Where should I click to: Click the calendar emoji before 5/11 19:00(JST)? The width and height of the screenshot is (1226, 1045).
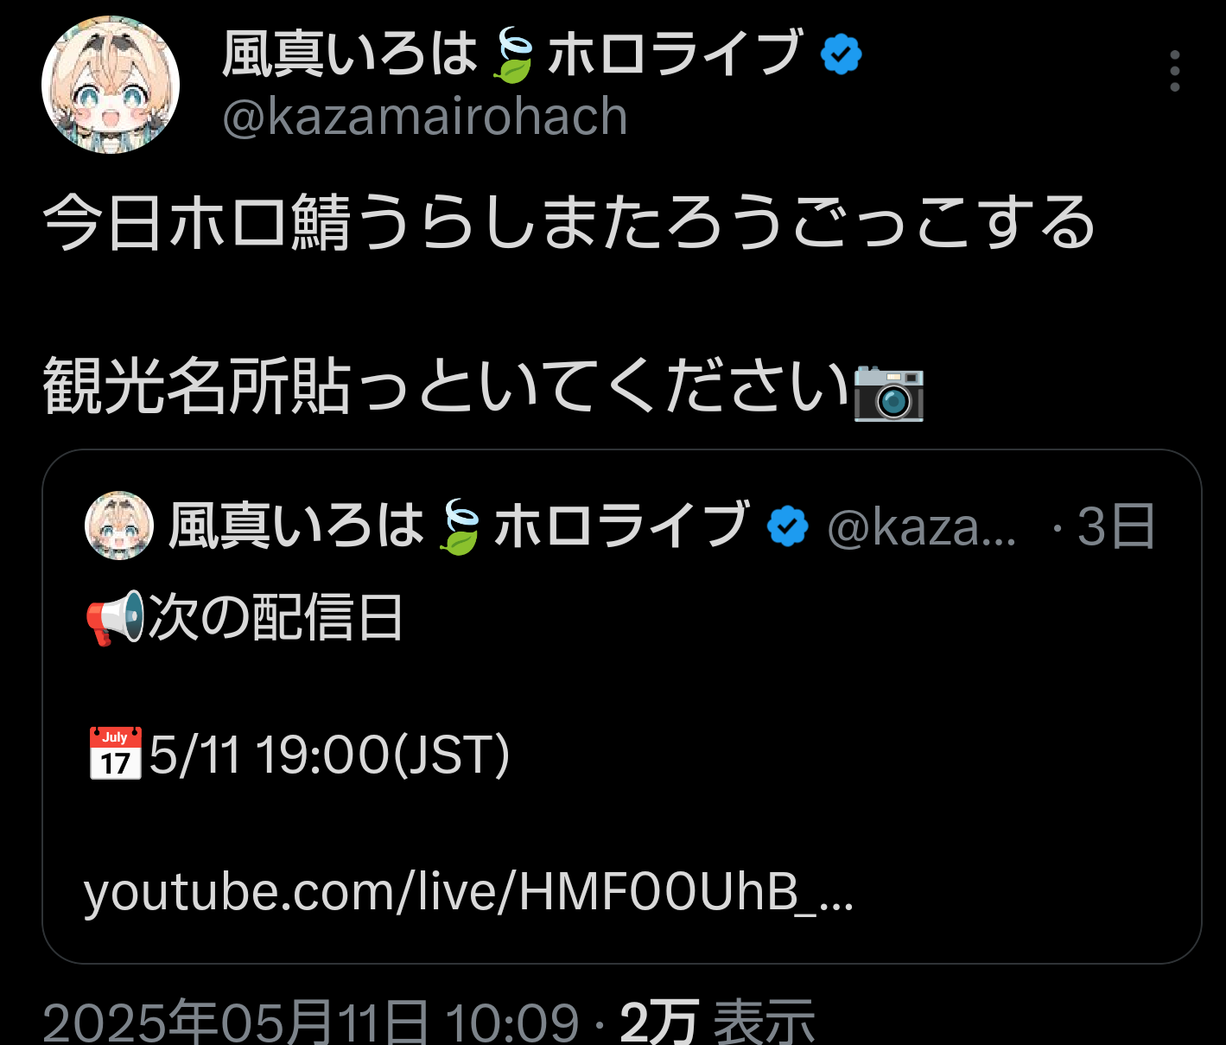point(115,754)
